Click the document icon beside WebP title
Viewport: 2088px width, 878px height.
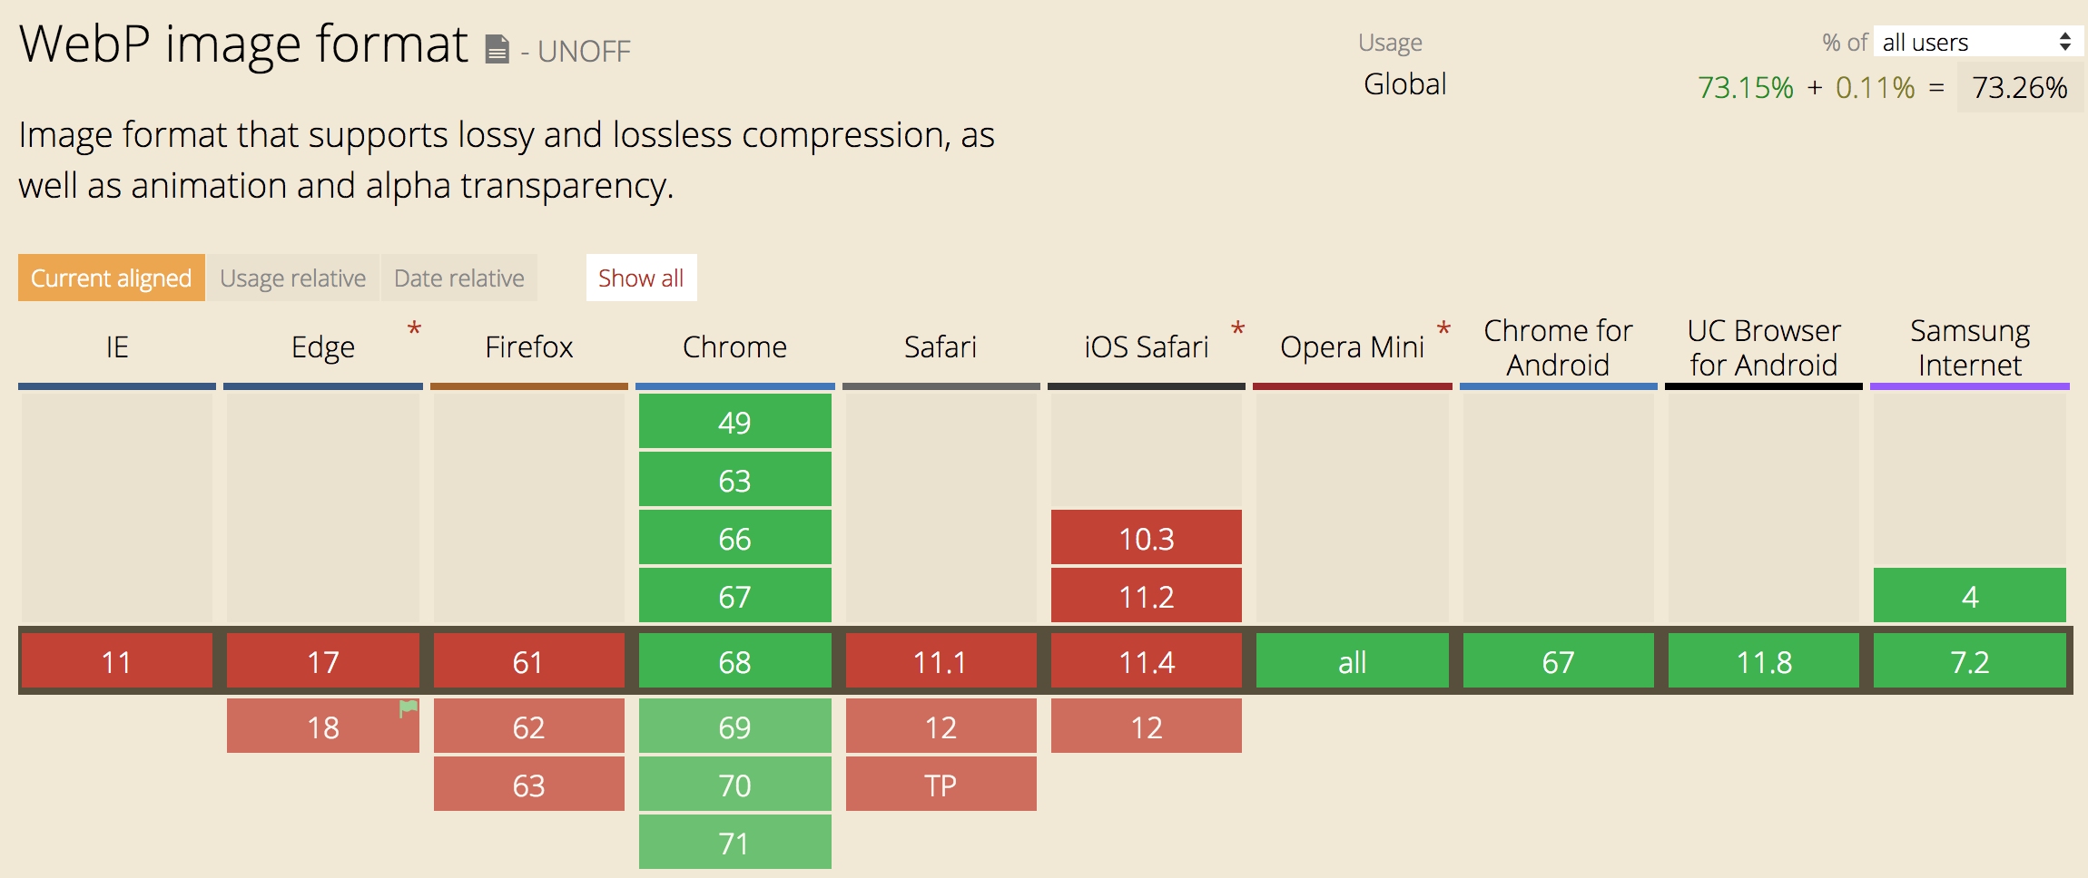497,49
